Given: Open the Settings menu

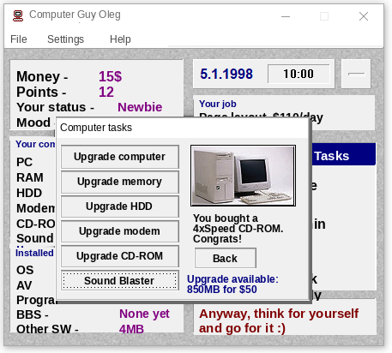Looking at the screenshot, I should click(65, 39).
